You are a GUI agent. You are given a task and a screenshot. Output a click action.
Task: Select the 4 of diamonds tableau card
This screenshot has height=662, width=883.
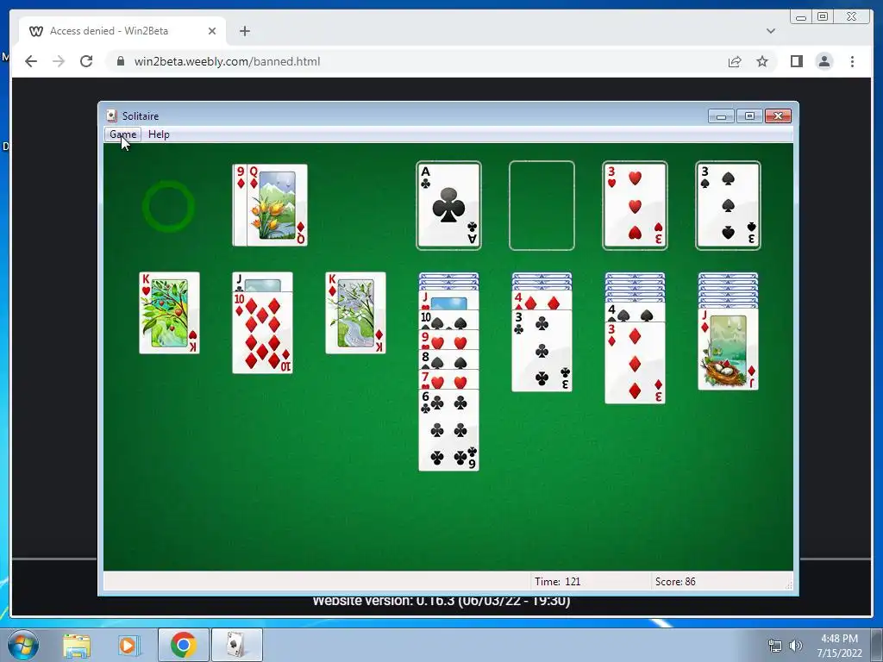(542, 301)
